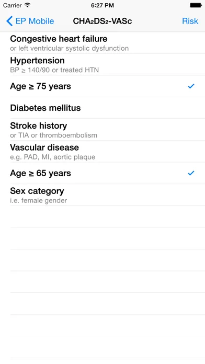Uncheck the Age ≥ 75 years checkmark
205x364 pixels.
pos(191,86)
